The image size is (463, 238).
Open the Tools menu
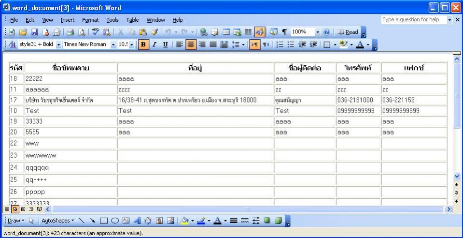(112, 20)
